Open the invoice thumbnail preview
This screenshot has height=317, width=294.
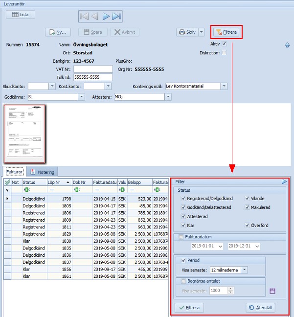tap(24, 134)
